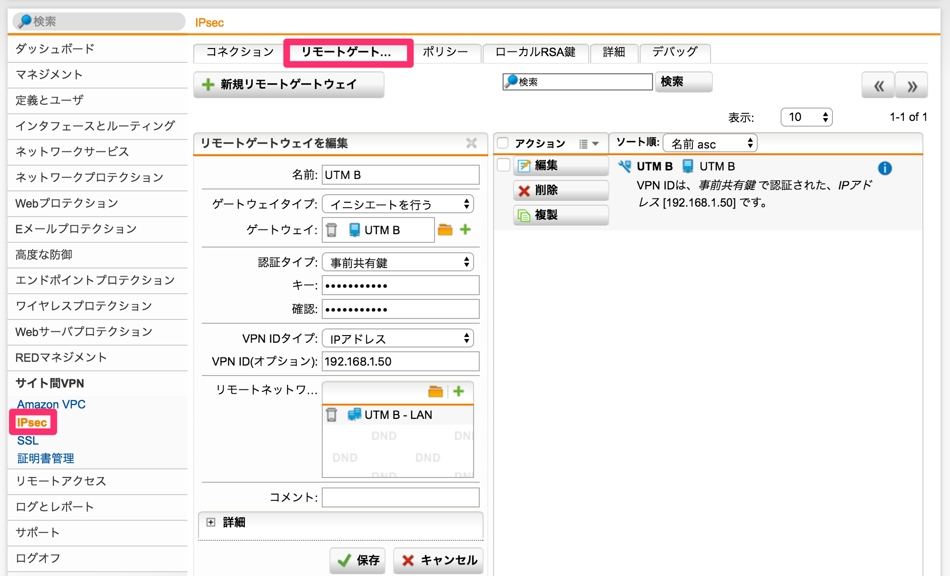
Task: Open ネットワークプロテクション menu
Action: coord(98,178)
